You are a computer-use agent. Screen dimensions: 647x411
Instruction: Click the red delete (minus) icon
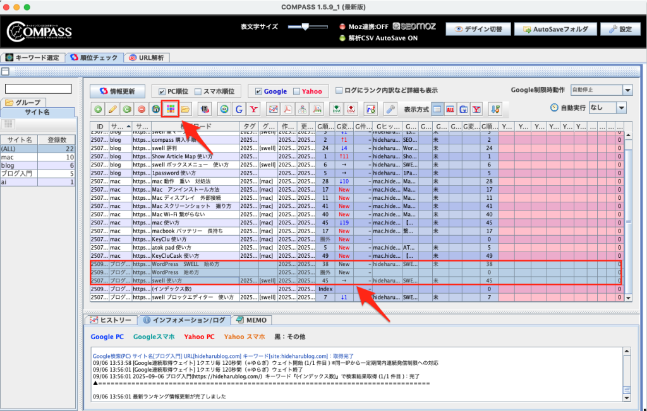pyautogui.click(x=141, y=109)
